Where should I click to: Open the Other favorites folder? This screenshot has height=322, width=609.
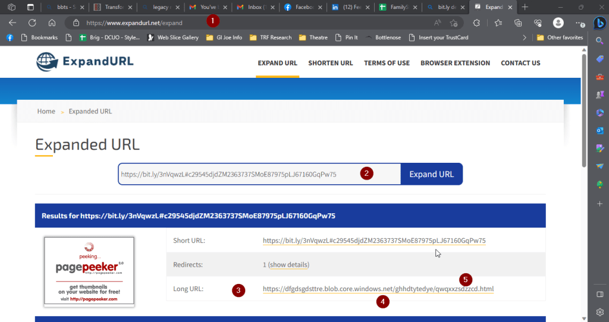pyautogui.click(x=560, y=37)
